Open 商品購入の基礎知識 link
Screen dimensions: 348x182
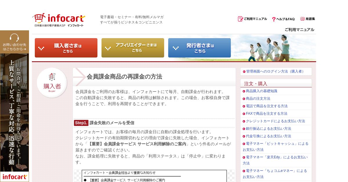pyautogui.click(x=262, y=91)
